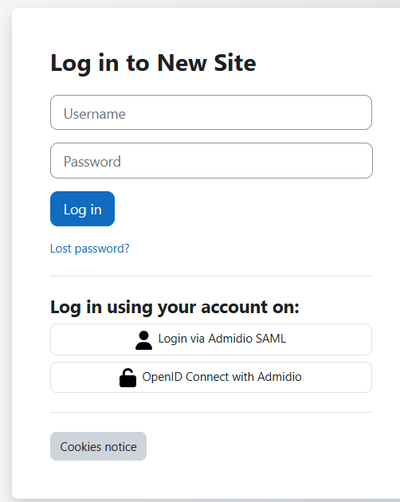Click the empty right side of Username box
Viewport: 400px width, 502px height.
coord(288,112)
